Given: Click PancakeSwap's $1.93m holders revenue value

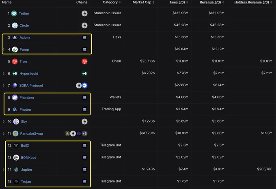Looking at the screenshot, I should tap(267, 133).
